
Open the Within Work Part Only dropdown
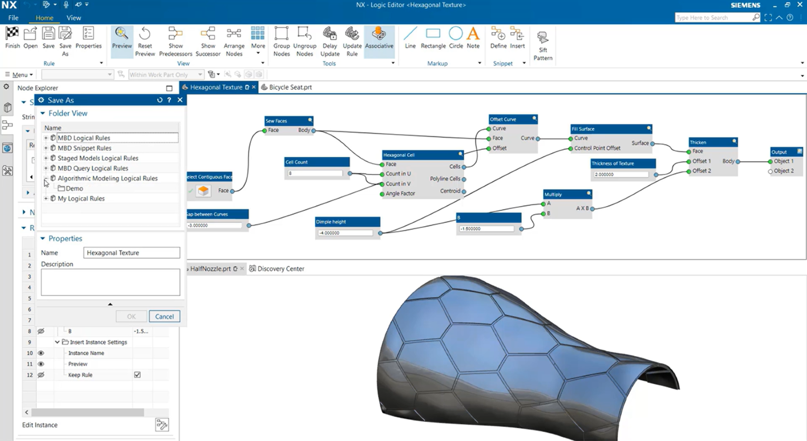(166, 75)
